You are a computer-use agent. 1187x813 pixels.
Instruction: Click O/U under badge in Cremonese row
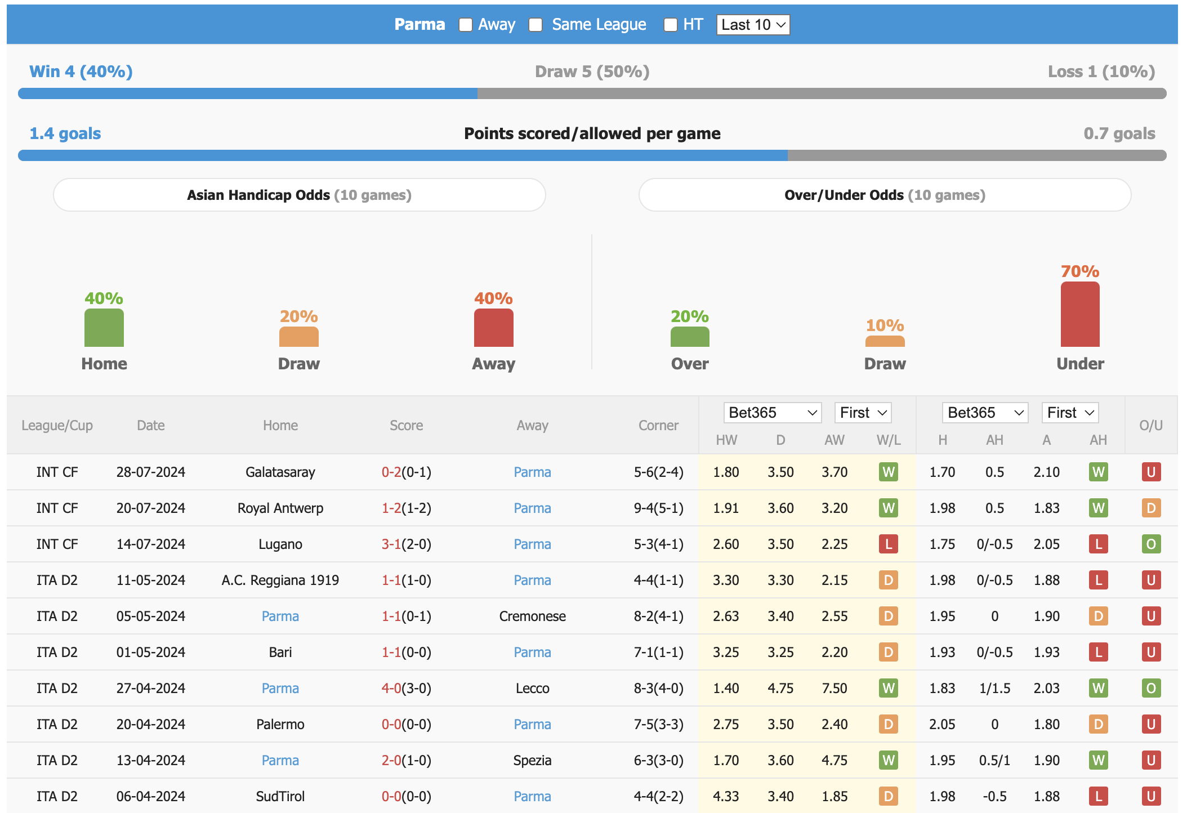click(x=1151, y=616)
